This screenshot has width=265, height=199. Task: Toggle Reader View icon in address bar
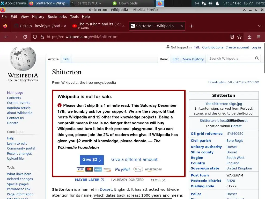(x=232, y=37)
